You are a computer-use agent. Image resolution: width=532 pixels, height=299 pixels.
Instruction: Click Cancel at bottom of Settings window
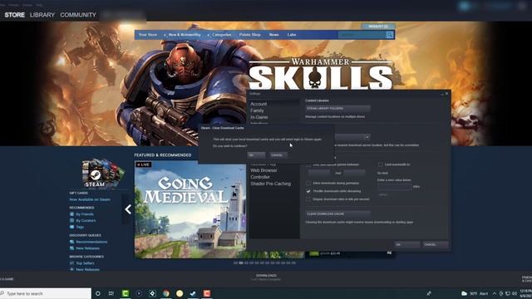436,244
